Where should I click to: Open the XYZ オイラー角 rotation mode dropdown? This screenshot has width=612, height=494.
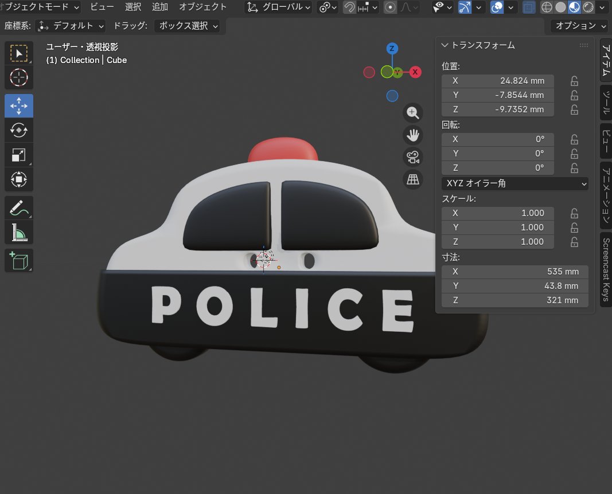515,183
